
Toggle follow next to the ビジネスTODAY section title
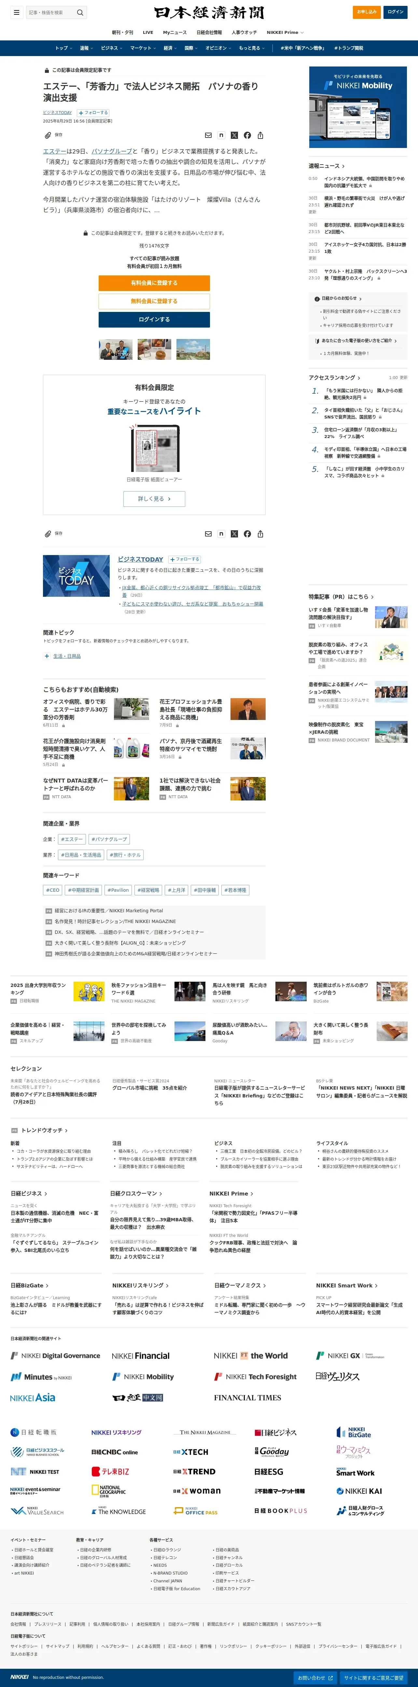185,559
